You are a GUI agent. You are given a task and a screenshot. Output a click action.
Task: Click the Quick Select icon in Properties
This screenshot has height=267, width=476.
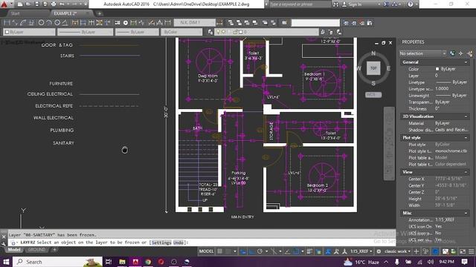pos(470,53)
